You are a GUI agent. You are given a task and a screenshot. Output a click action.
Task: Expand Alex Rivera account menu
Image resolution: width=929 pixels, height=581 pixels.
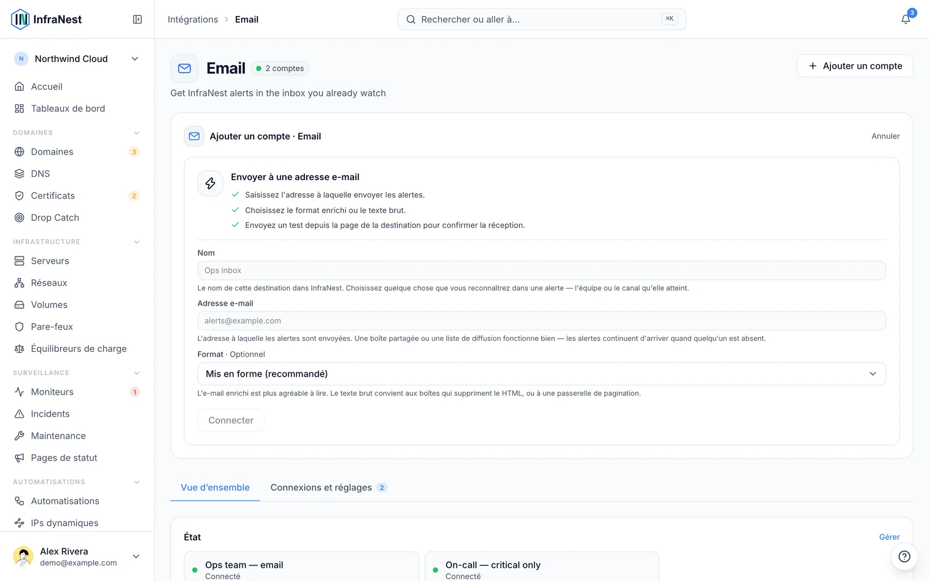pyautogui.click(x=76, y=556)
